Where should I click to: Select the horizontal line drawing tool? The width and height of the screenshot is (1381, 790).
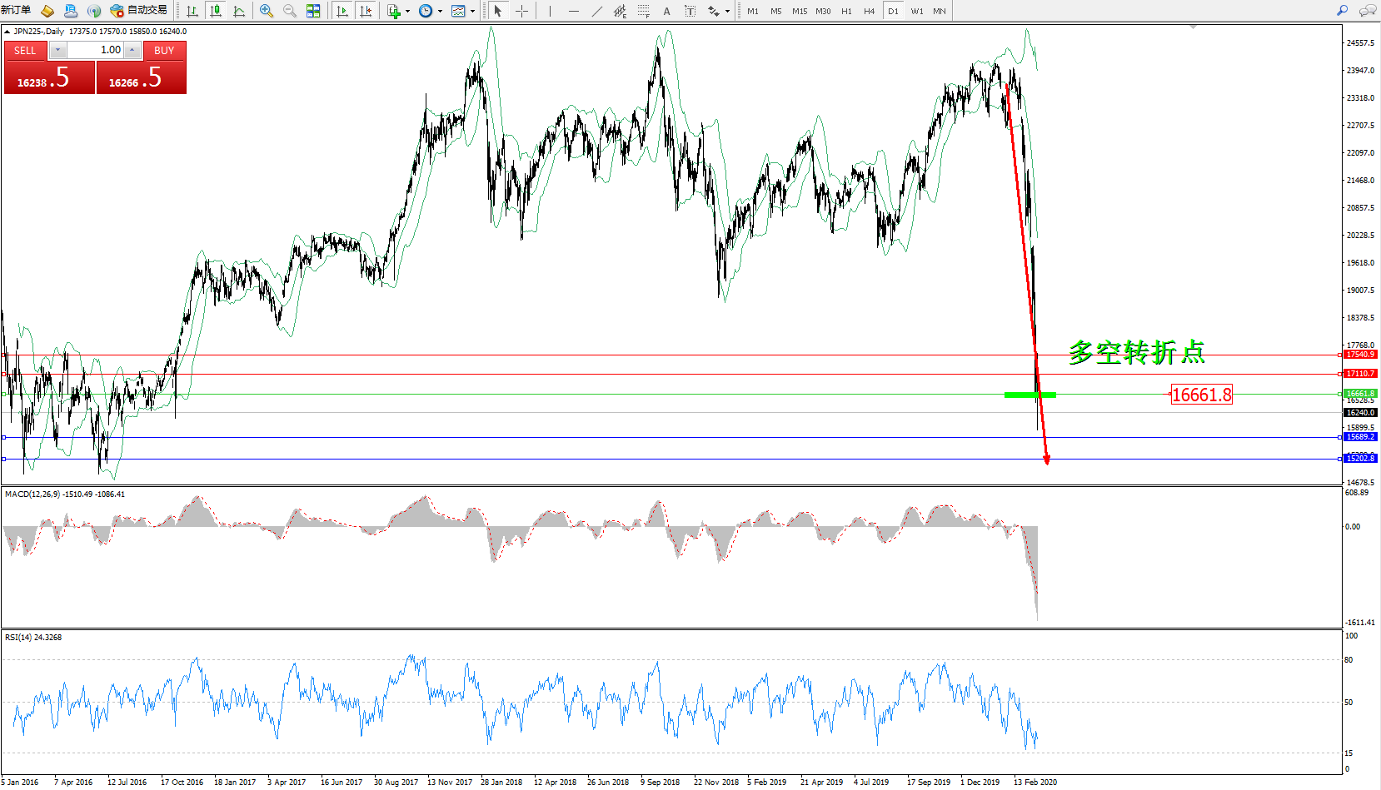573,11
